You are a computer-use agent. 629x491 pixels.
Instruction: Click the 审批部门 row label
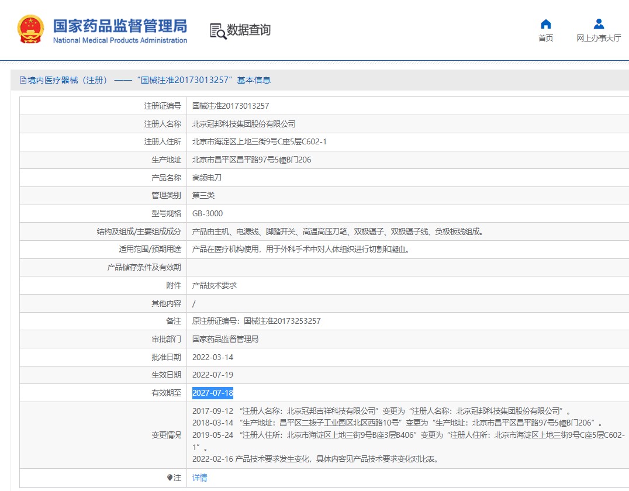(166, 339)
